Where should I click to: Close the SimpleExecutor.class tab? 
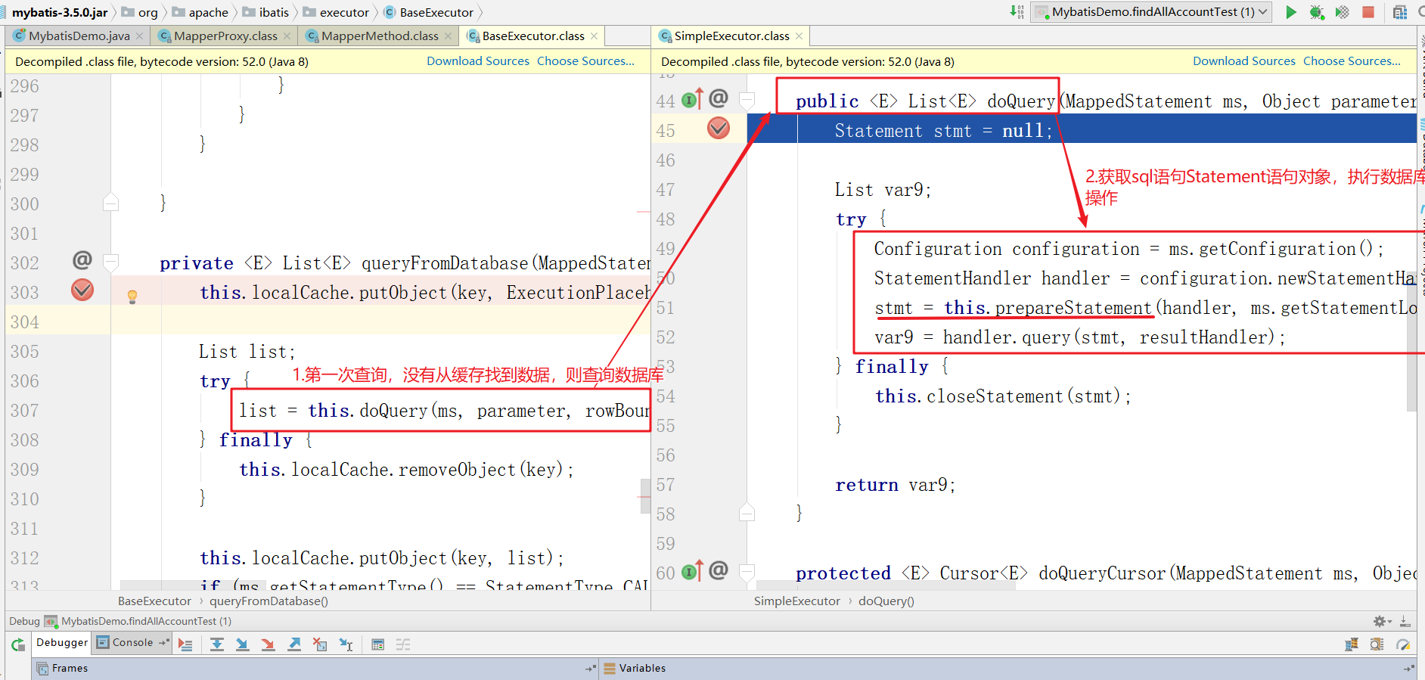click(799, 36)
